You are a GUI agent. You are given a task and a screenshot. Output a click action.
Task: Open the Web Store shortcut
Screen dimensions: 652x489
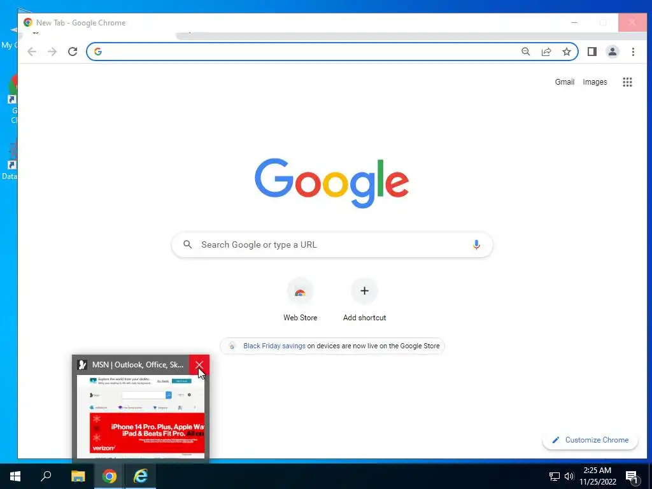301,301
